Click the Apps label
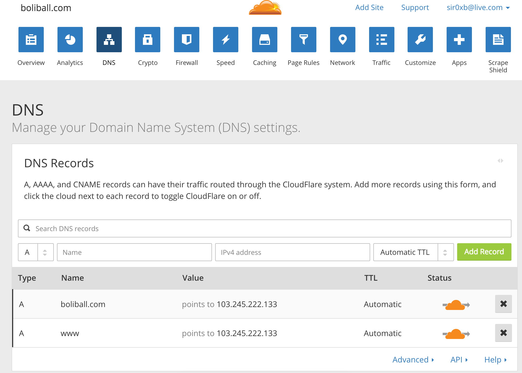Screen dimensions: 522x373 click(459, 63)
